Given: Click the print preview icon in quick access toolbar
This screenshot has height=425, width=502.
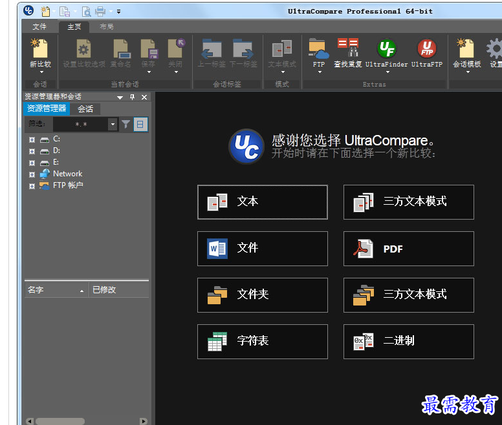Looking at the screenshot, I should point(86,12).
